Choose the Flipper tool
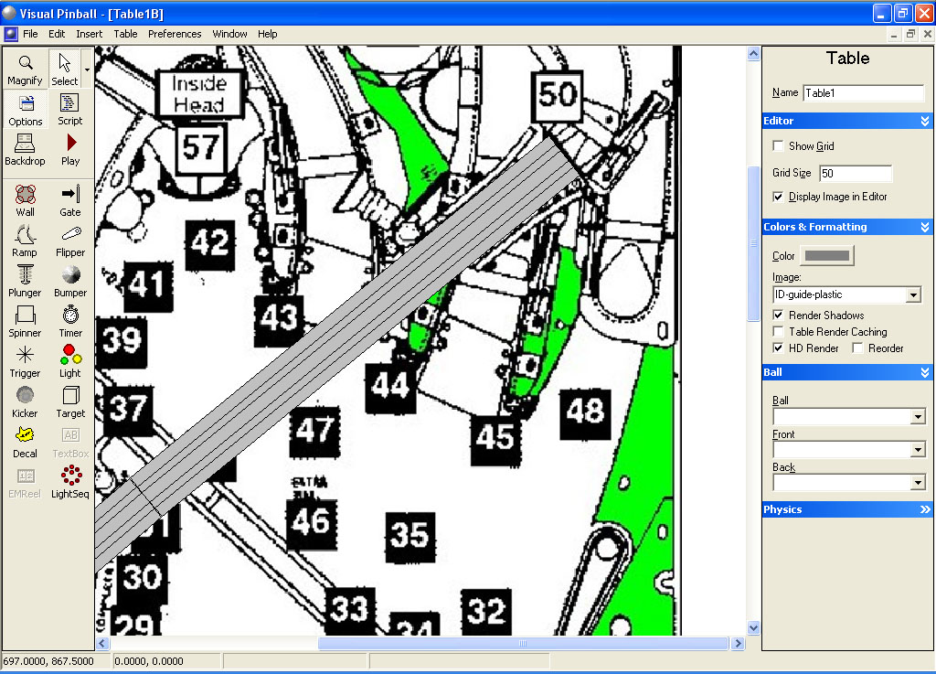This screenshot has width=936, height=674. point(70,241)
